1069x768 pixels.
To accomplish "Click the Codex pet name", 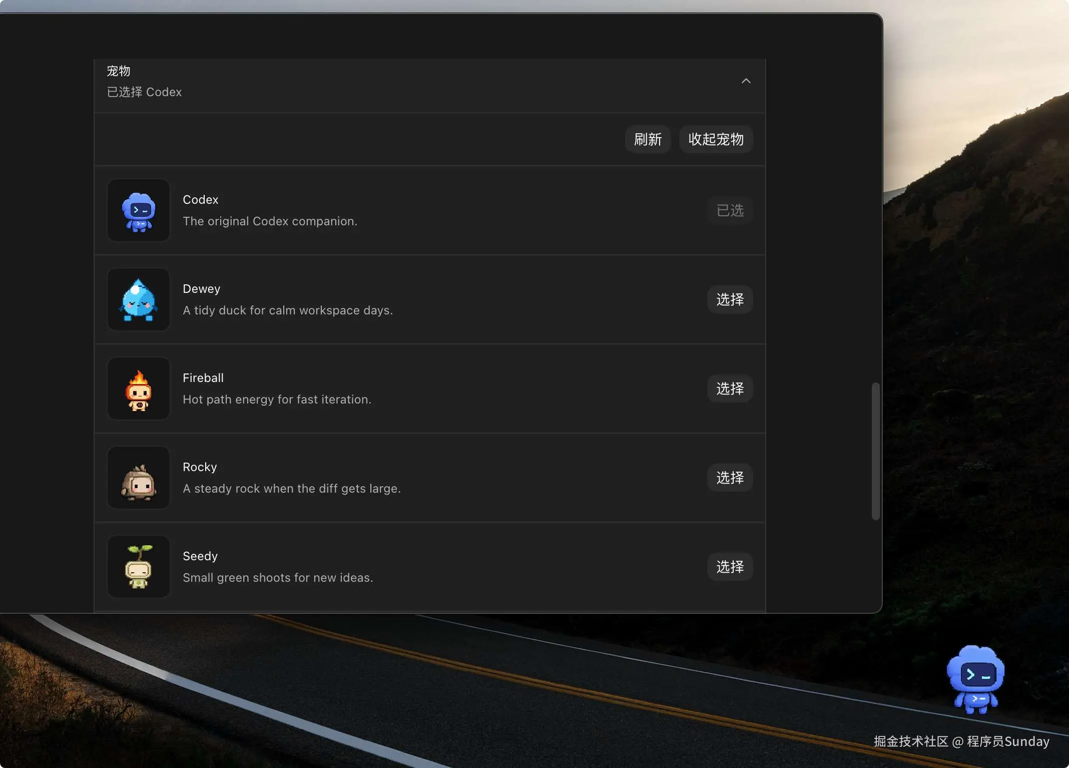I will pos(201,200).
